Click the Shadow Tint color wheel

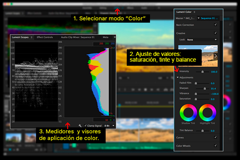(x=188, y=113)
